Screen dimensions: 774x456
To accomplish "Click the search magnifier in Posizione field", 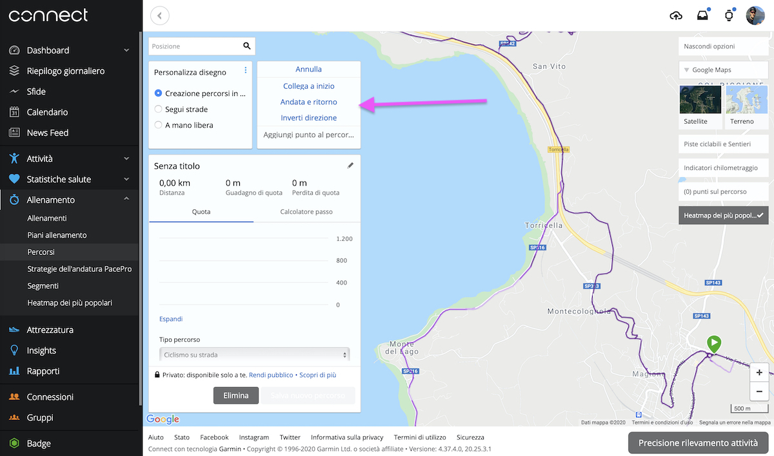I will click(246, 46).
